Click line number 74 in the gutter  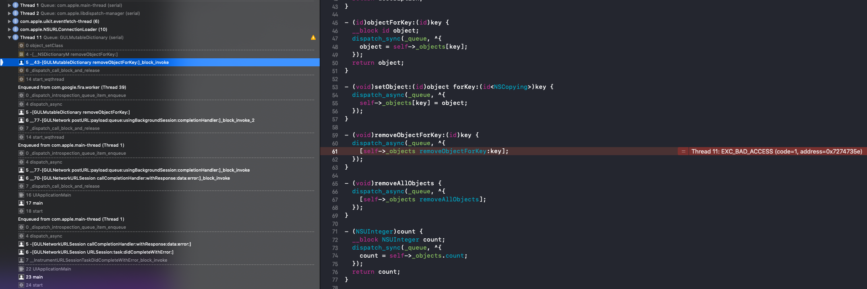335,256
